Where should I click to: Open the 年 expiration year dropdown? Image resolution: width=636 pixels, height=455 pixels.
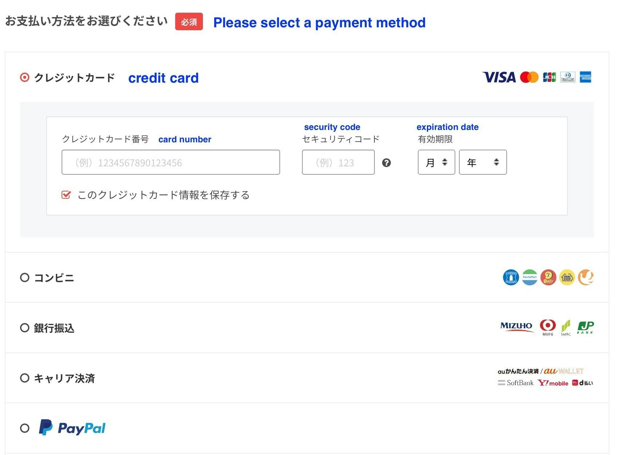coord(483,162)
